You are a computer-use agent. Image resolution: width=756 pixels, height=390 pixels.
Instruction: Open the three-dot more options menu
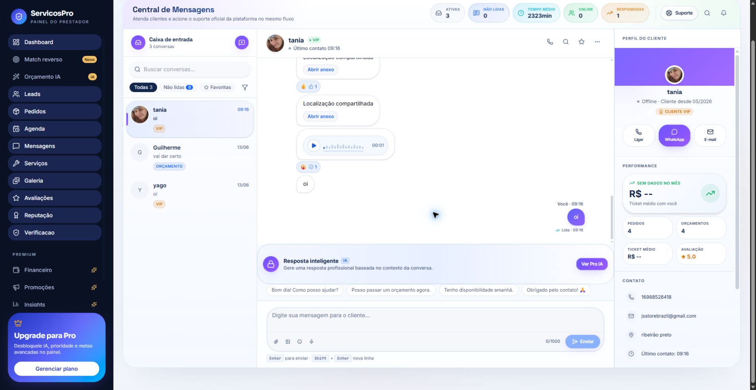pos(597,42)
